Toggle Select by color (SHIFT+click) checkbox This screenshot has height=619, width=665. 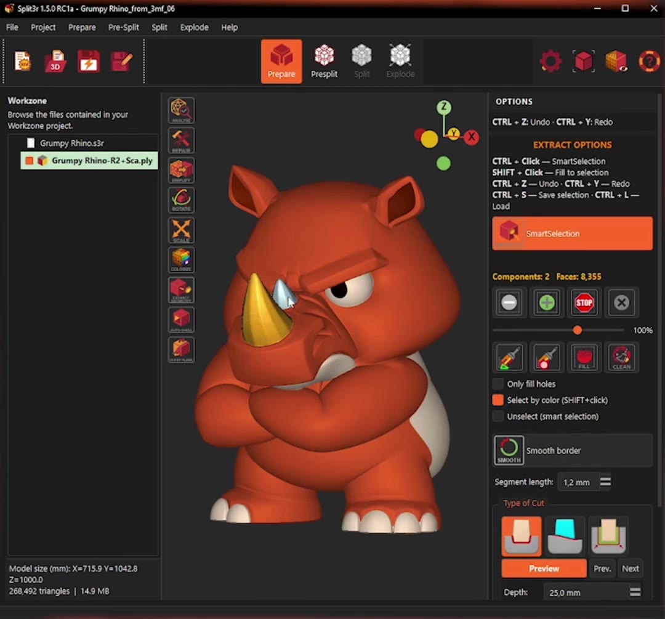click(498, 400)
